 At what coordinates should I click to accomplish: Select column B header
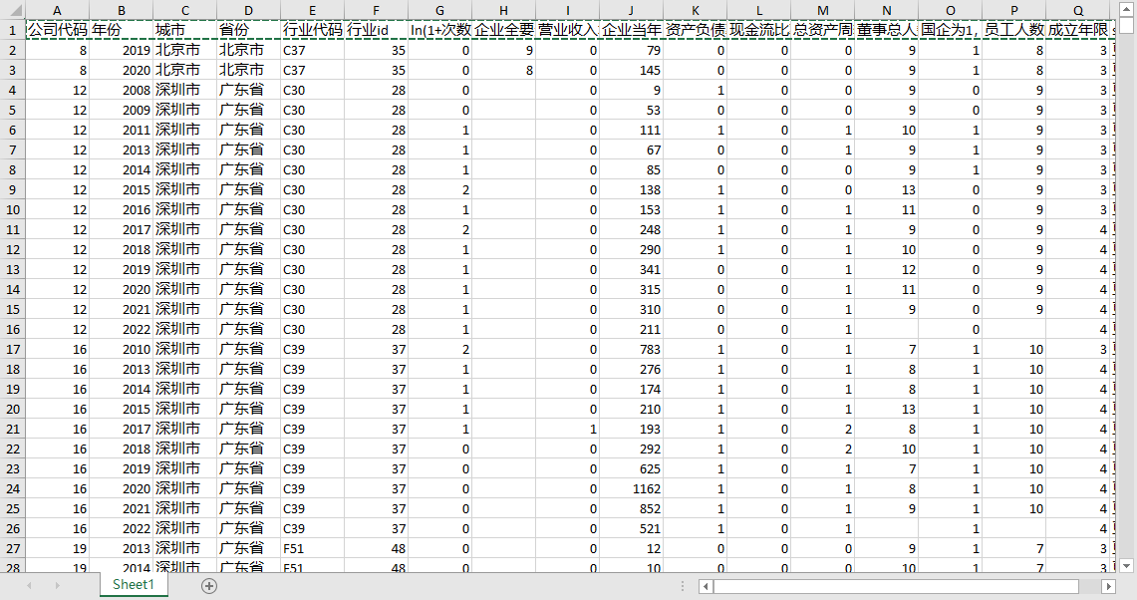point(122,10)
